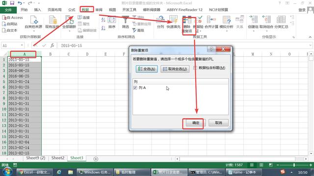Switch to the 公式 Formulas tab
The width and height of the screenshot is (314, 176).
point(72,10)
